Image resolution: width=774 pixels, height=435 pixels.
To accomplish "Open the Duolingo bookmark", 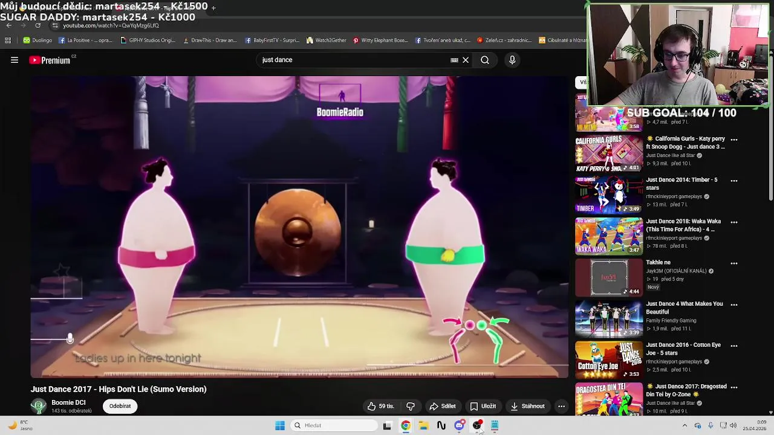I will [37, 40].
